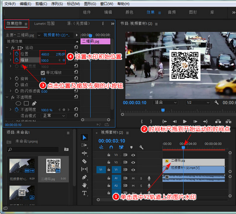Image resolution: width=236 pixels, height=214 pixels.
Task: Create ellipse opacity mask
Action: pos(18,103)
